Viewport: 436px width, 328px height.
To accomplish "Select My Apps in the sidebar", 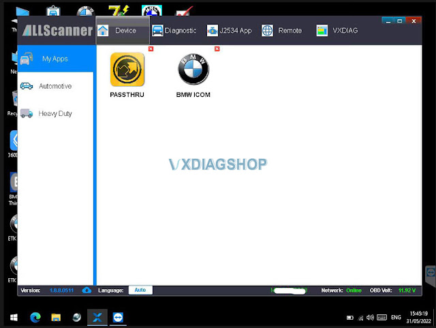I will [55, 59].
